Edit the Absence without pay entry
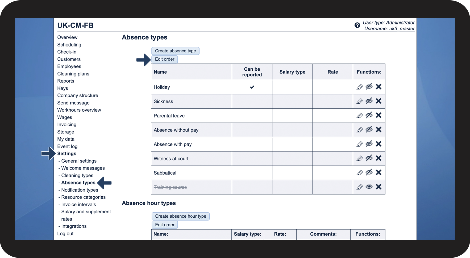The width and height of the screenshot is (470, 258). [x=360, y=130]
